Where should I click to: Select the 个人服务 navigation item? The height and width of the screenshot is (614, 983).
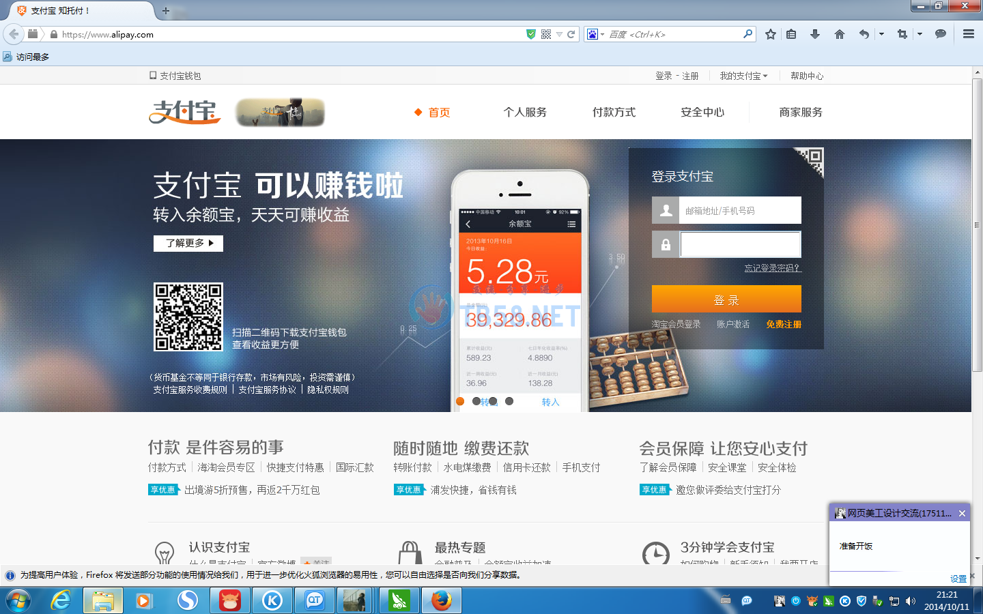tap(525, 113)
